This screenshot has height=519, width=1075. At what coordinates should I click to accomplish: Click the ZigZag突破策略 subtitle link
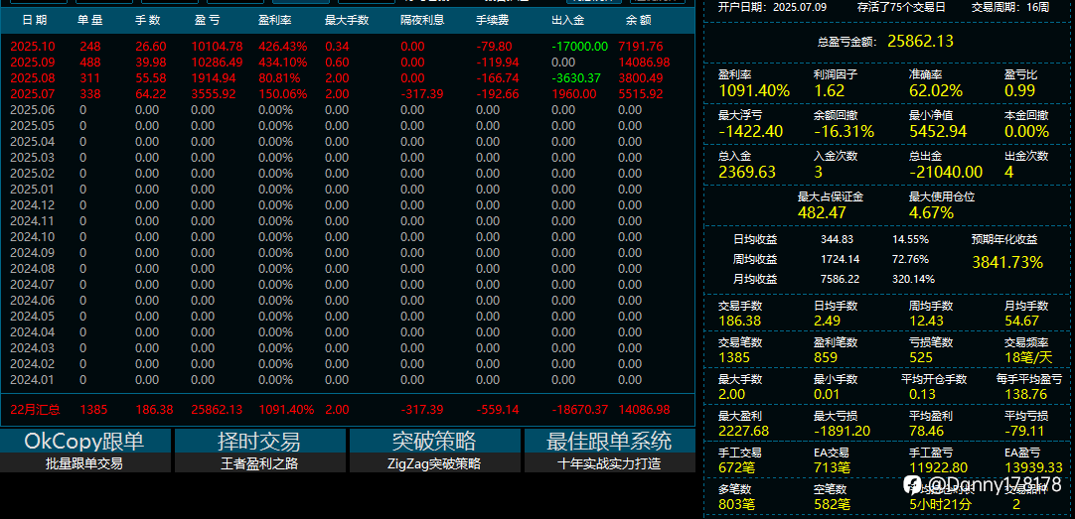click(434, 463)
